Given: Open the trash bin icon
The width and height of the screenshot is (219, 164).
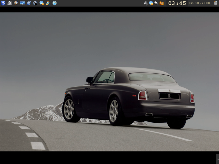Looking at the screenshot, I should click(x=216, y=3).
